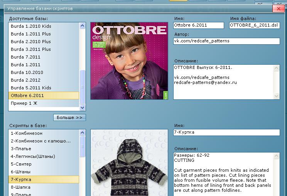Choose the Burda 10.2010 entry
This screenshot has width=287, height=196.
(x=44, y=72)
